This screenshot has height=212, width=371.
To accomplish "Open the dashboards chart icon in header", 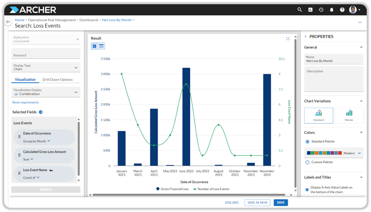I will [310, 10].
